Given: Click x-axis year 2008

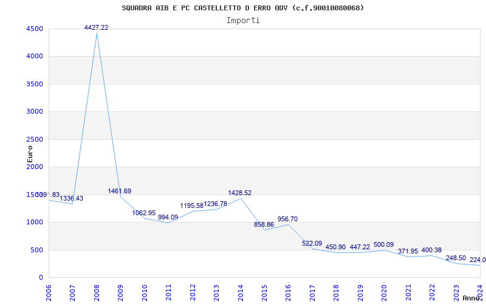Looking at the screenshot, I should click(97, 293).
